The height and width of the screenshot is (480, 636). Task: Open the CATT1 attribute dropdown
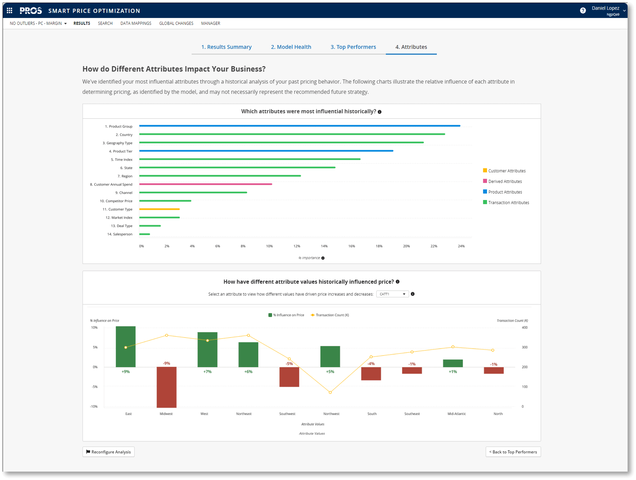[392, 294]
